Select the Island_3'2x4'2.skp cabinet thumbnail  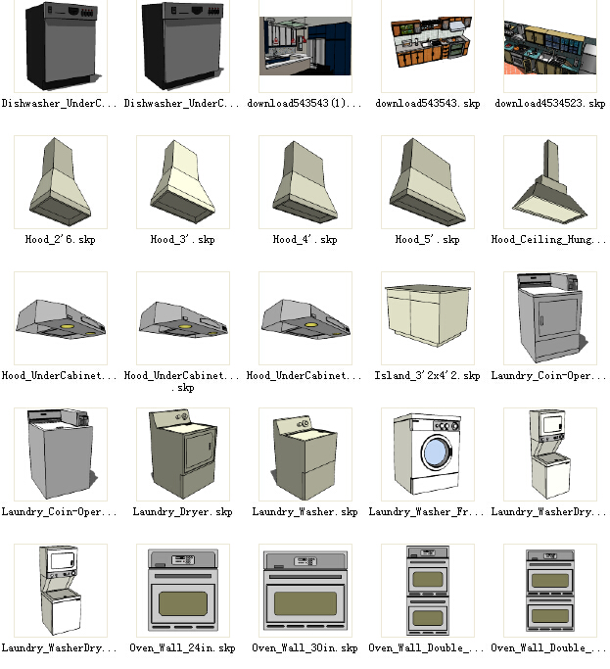click(x=428, y=318)
